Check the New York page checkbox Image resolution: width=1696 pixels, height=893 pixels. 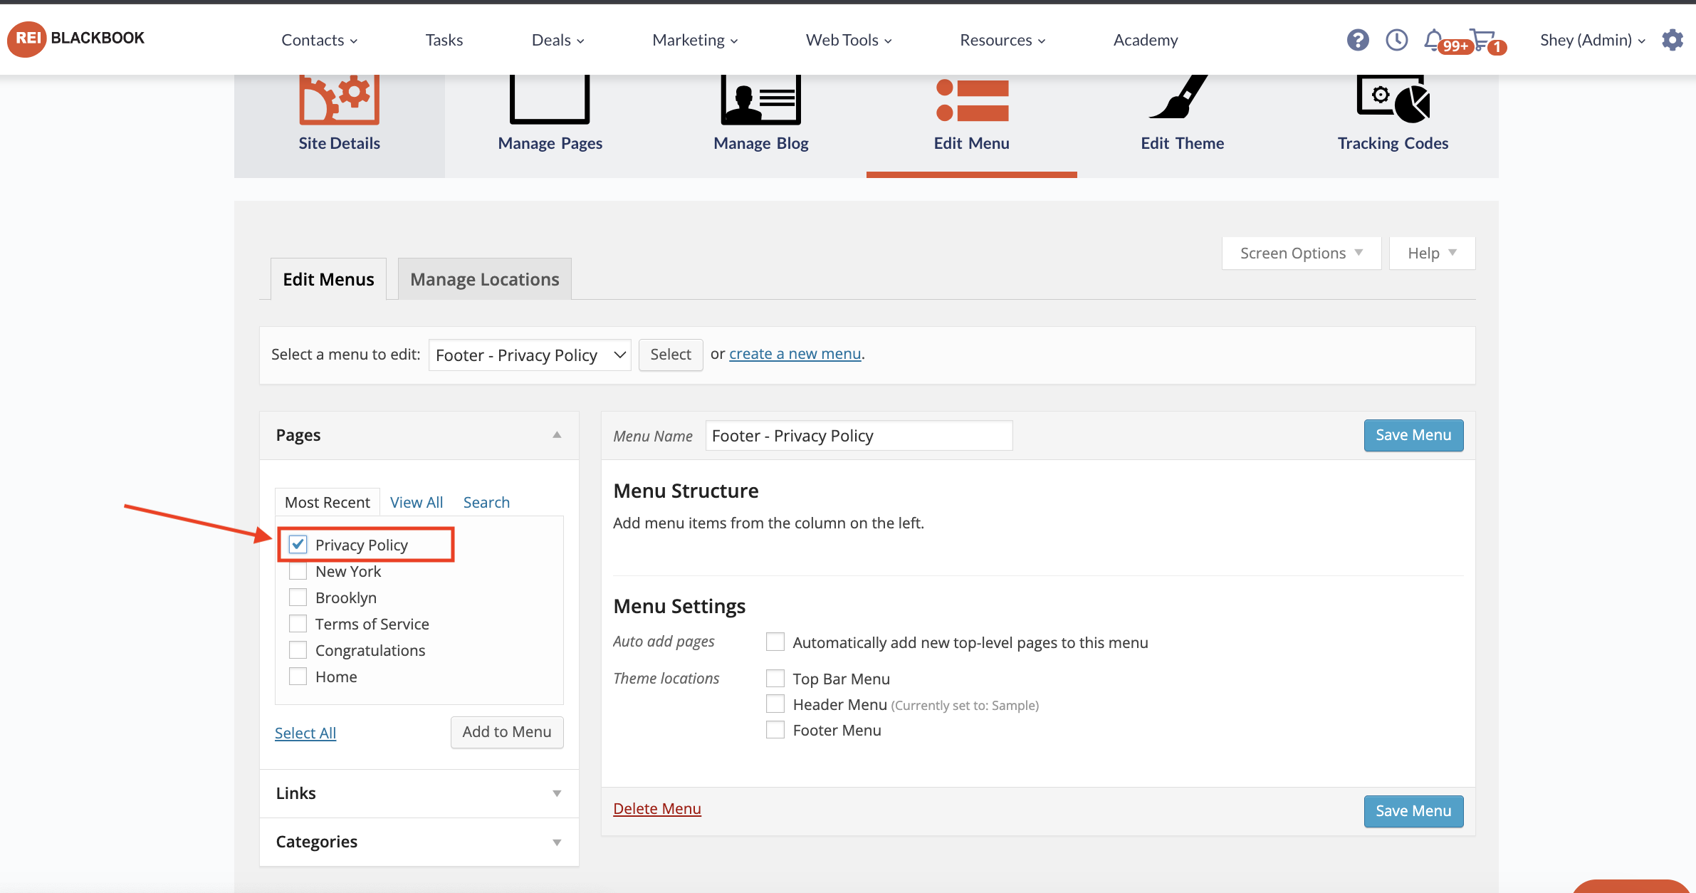coord(298,571)
